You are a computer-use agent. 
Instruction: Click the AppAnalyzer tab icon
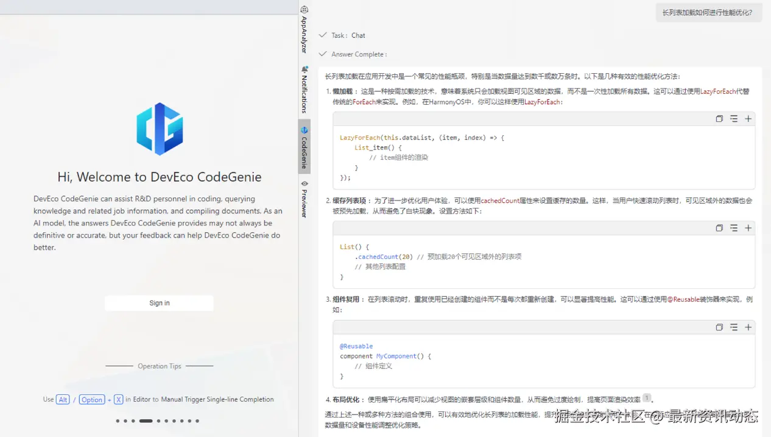point(305,10)
